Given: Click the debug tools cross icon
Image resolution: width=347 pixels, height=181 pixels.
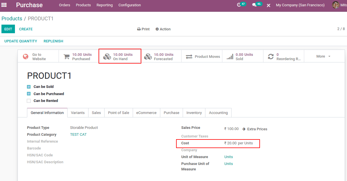Looking at the screenshot, I should click(269, 5).
